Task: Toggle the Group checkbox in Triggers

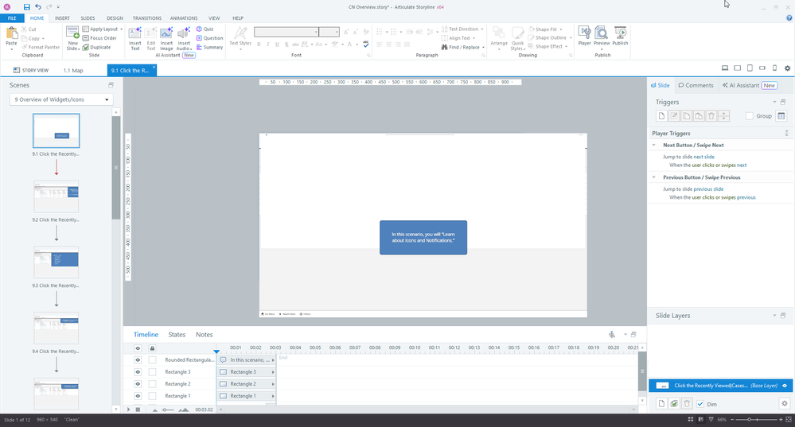Action: pyautogui.click(x=750, y=116)
